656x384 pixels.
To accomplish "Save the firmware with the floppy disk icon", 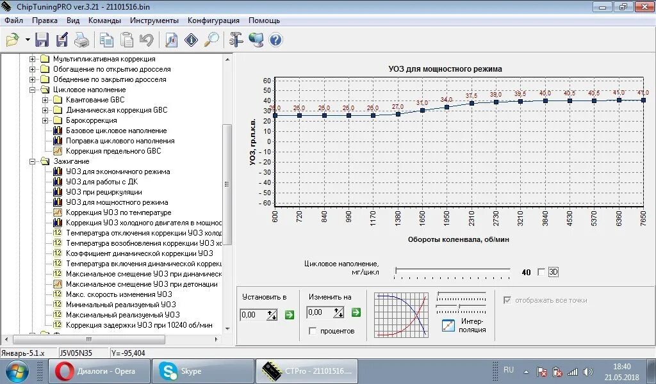I will 42,40.
